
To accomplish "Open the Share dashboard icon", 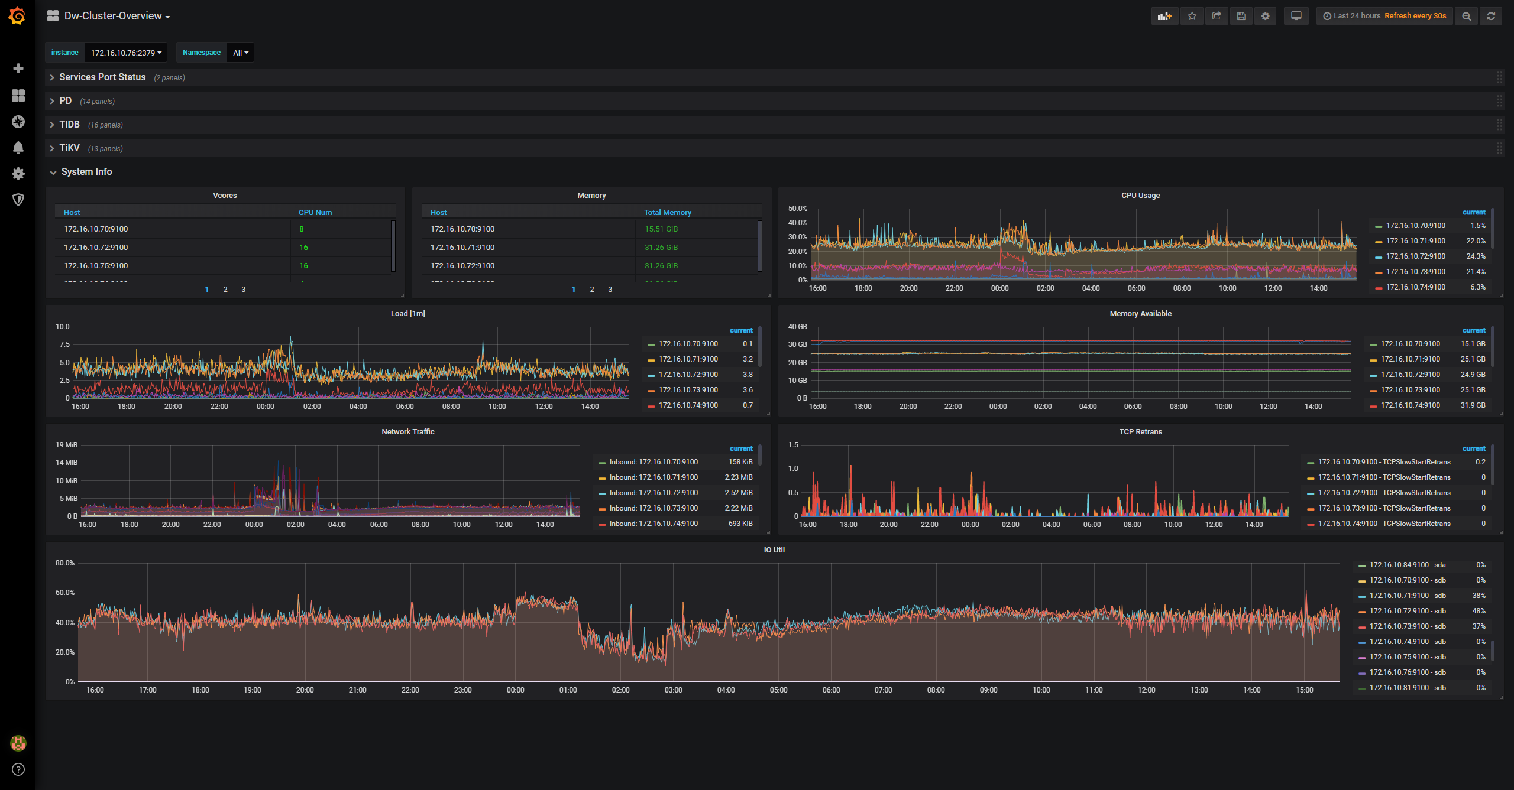I will point(1217,16).
